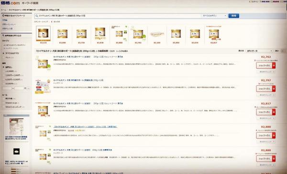
Task: Click the red icon on ¥2,797 shop button
Action: point(274,89)
